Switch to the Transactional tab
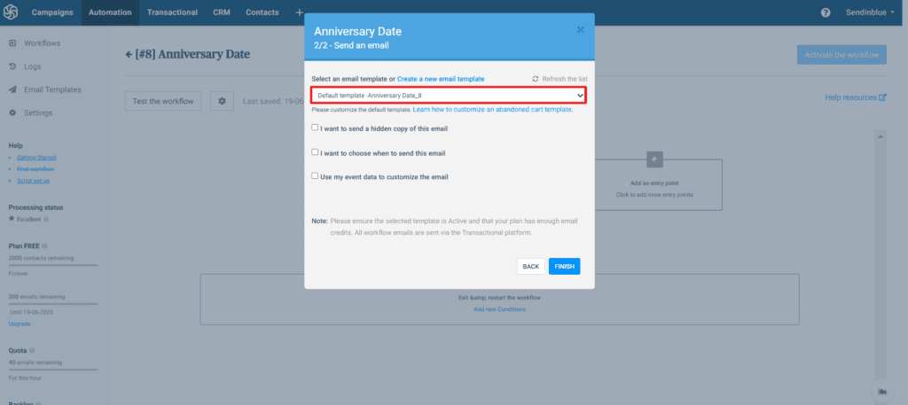 [172, 12]
